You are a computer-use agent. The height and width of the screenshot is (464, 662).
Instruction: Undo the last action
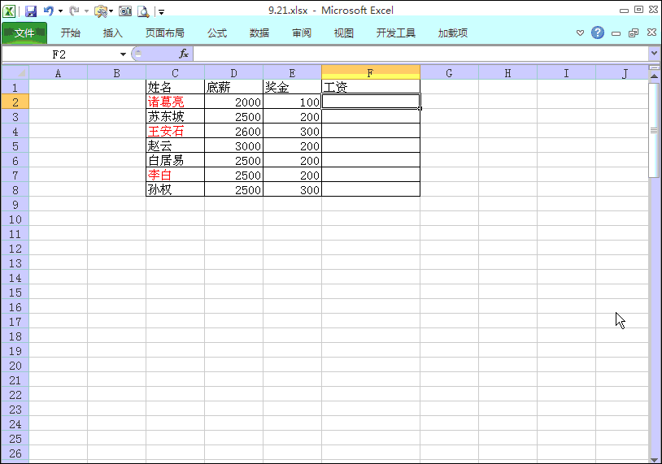pos(49,11)
